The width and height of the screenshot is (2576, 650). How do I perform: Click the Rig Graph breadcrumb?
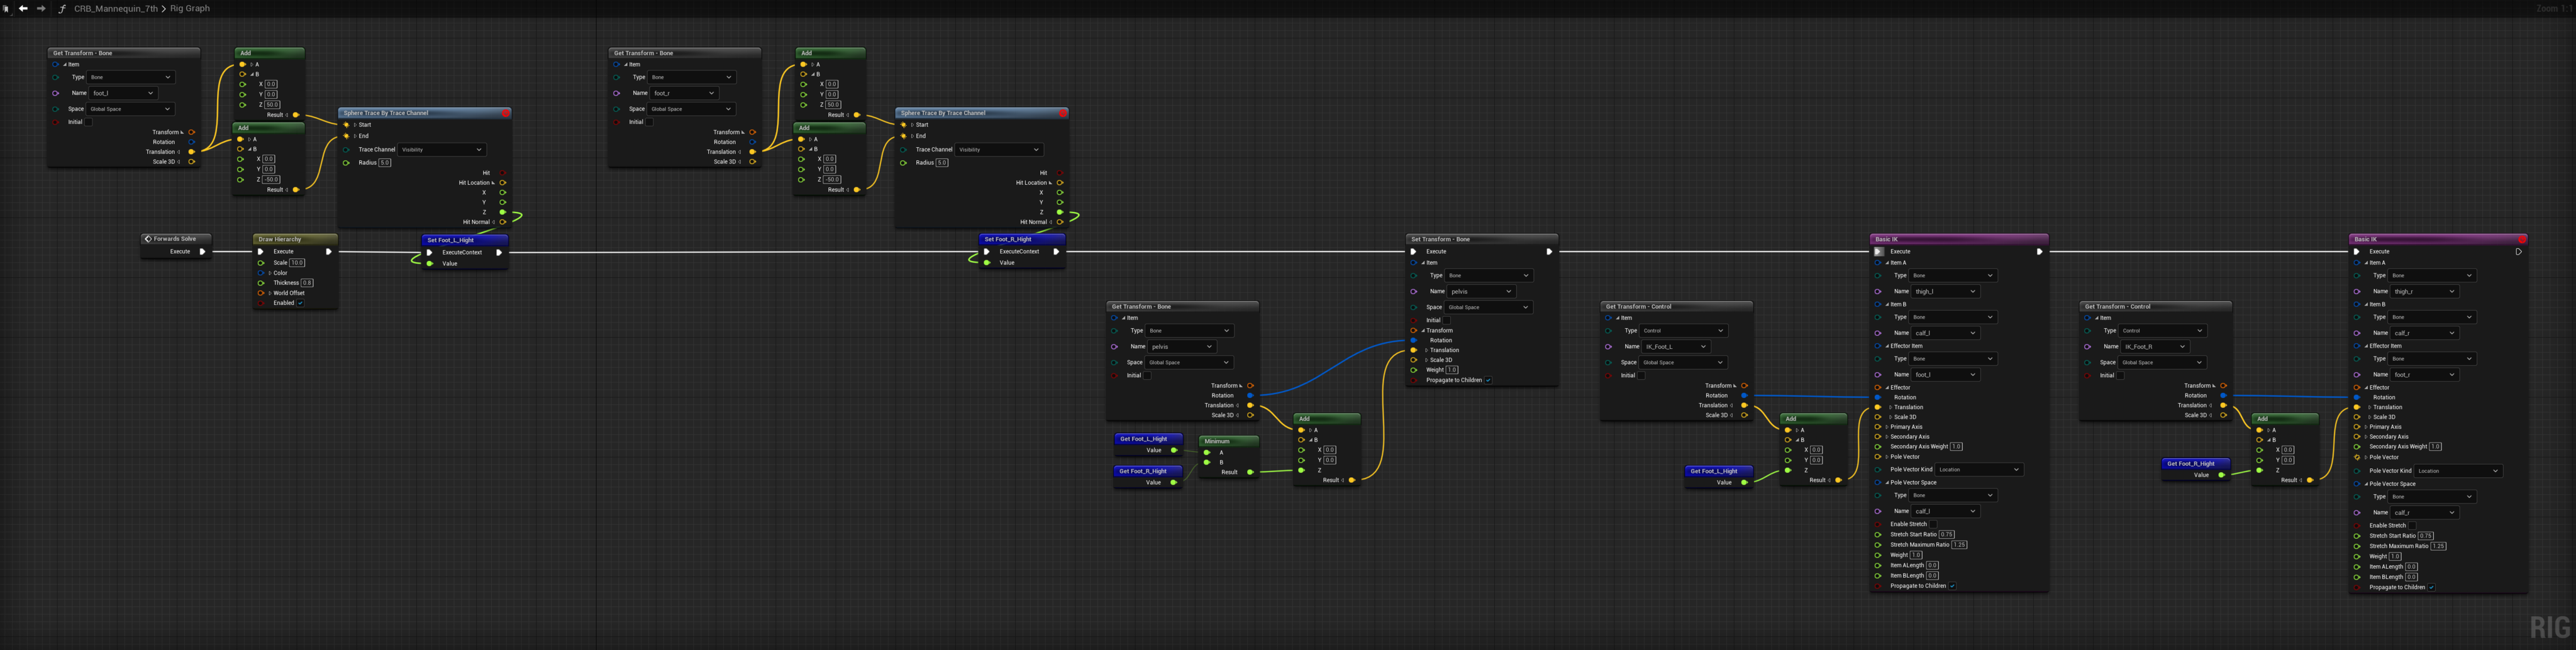tap(190, 8)
